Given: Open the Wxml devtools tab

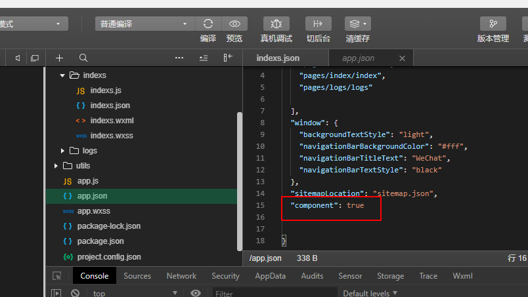Looking at the screenshot, I should coord(463,276).
